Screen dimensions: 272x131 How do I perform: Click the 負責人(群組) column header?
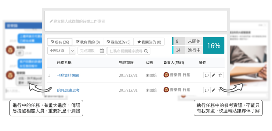(174, 63)
